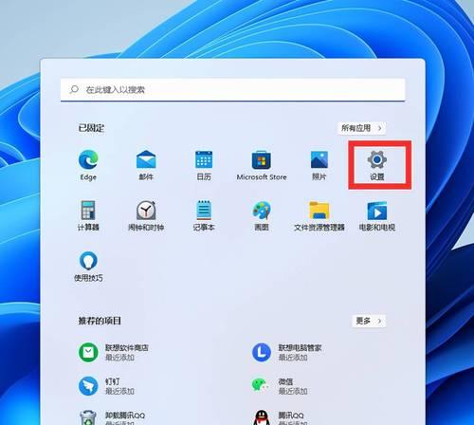The image size is (474, 425).
Task: Click the 已固定 section heading
Action: tap(91, 128)
